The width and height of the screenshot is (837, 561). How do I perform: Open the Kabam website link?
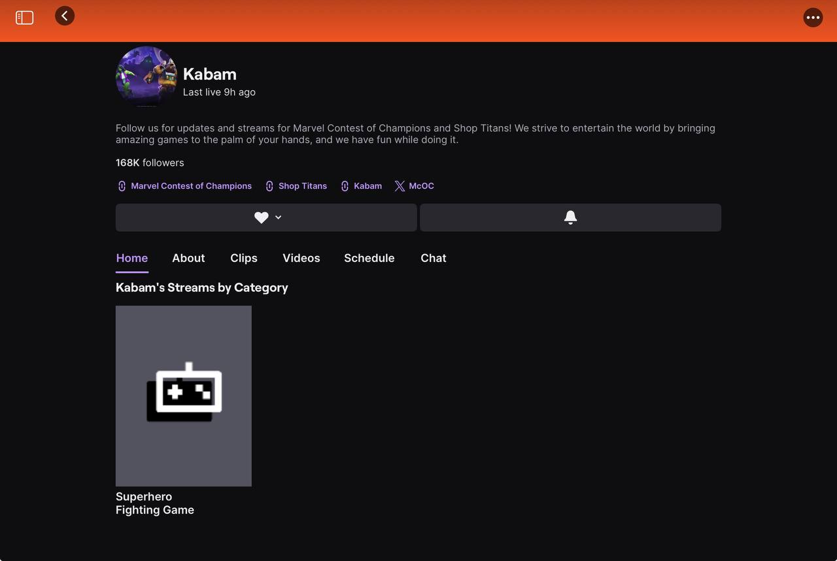pyautogui.click(x=361, y=186)
